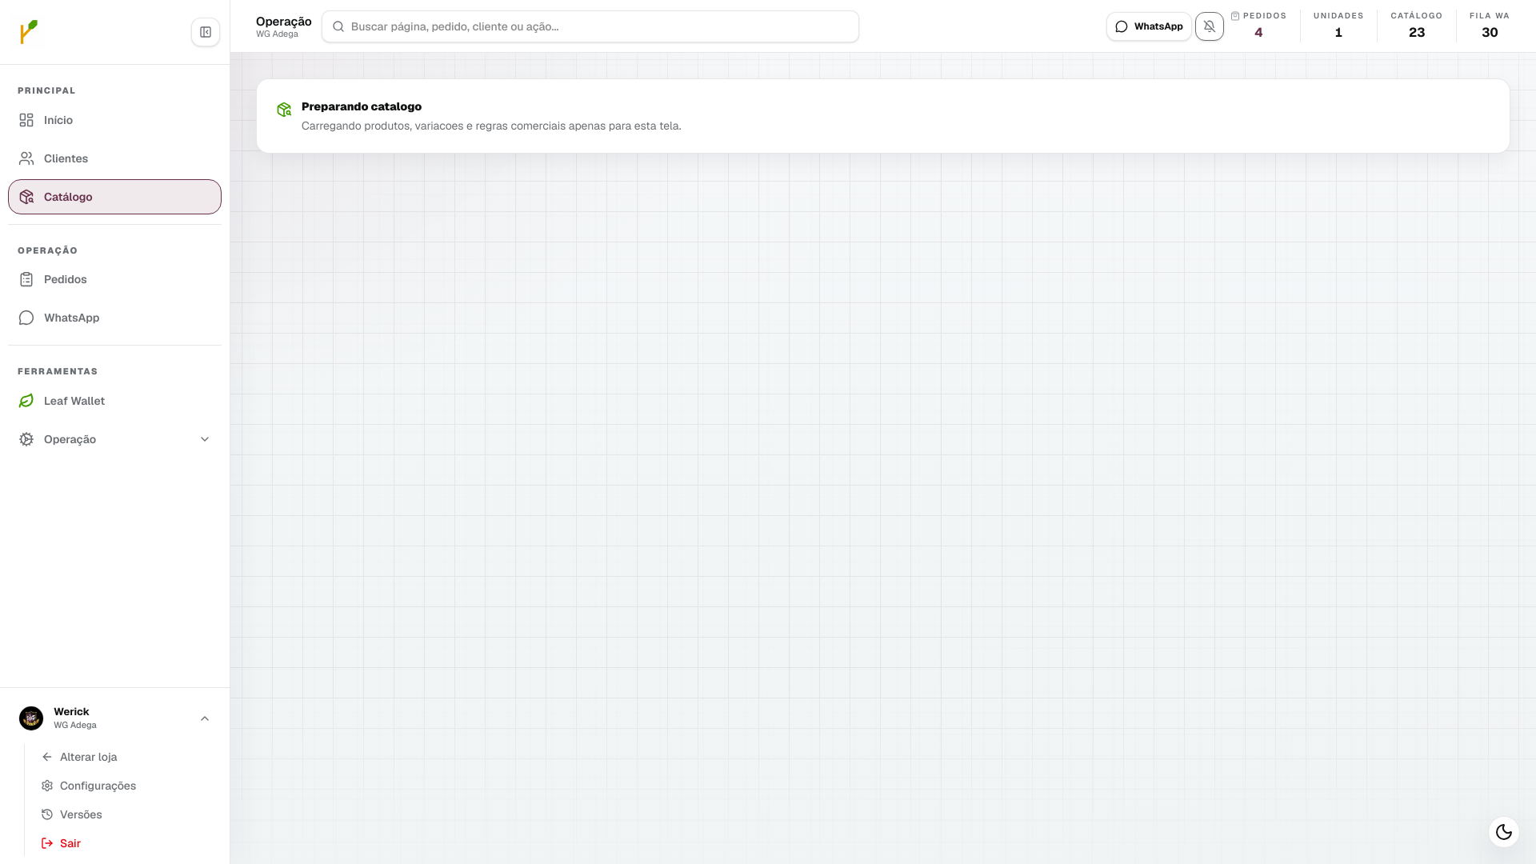This screenshot has width=1536, height=864.
Task: Click the Preparando catalogo package icon
Action: pyautogui.click(x=284, y=110)
